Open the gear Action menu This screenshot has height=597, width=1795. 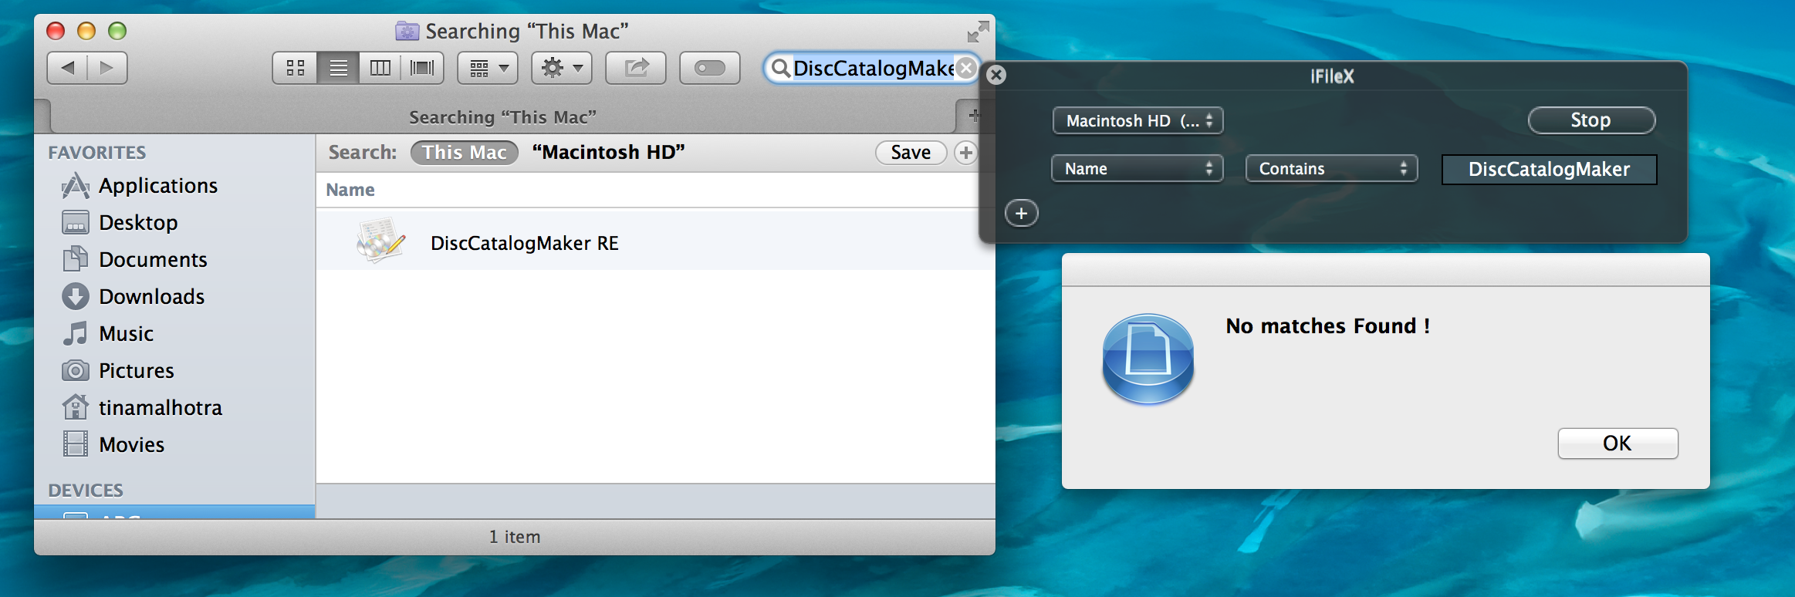[x=562, y=68]
